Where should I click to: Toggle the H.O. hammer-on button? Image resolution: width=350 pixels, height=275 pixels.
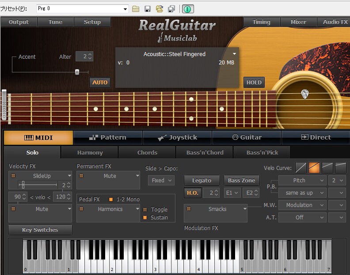(192, 193)
